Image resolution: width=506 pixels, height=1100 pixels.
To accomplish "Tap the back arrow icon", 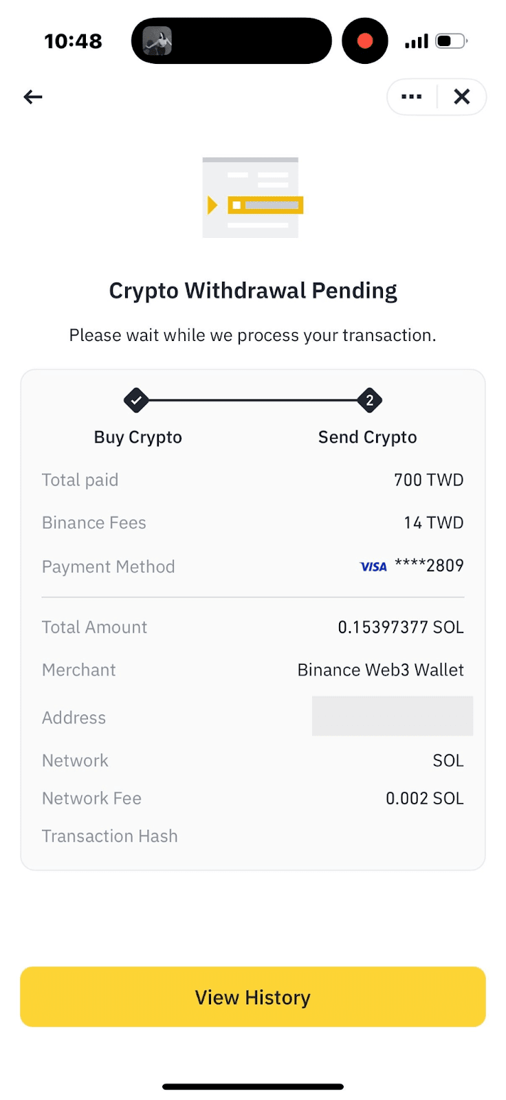I will (x=33, y=97).
